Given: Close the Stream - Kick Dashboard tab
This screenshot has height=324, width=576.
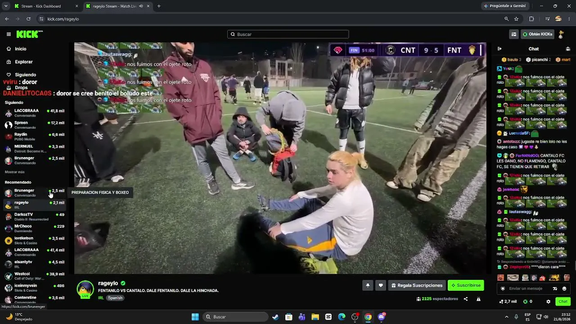Looking at the screenshot, I should pyautogui.click(x=76, y=6).
